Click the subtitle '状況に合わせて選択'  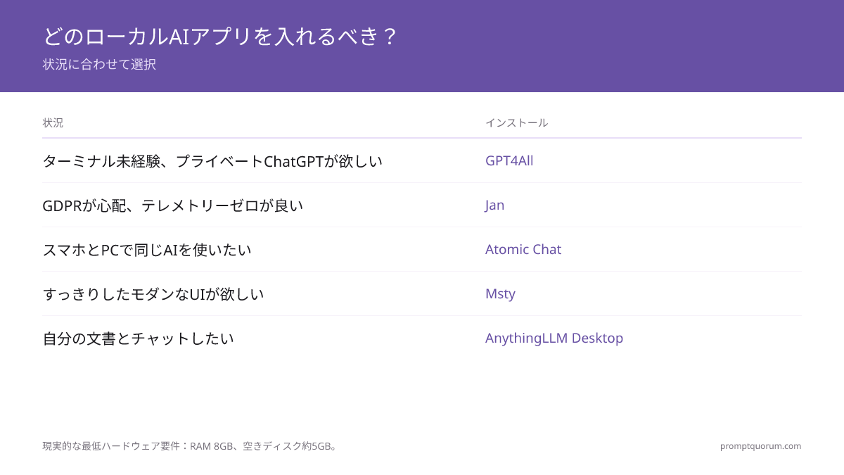(99, 64)
